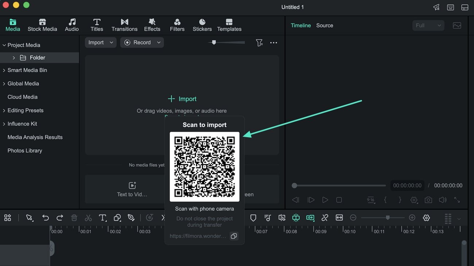
Task: Start preview playback
Action: tap(325, 200)
